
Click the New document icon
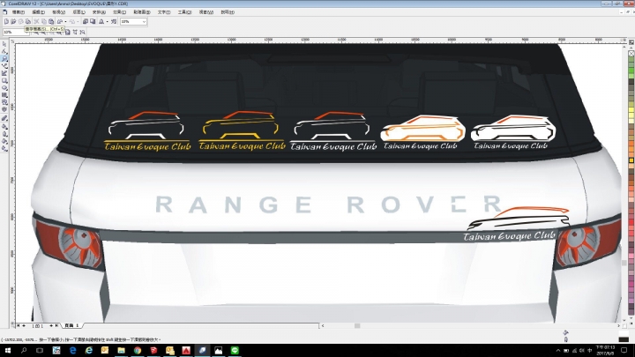[6, 21]
